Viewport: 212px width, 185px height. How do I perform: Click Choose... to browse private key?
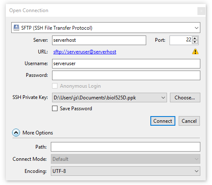[x=185, y=98]
